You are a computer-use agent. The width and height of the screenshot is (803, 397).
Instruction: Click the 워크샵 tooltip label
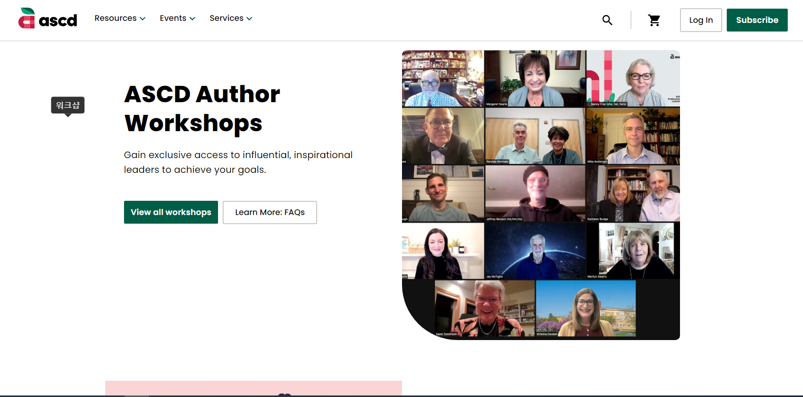click(68, 105)
